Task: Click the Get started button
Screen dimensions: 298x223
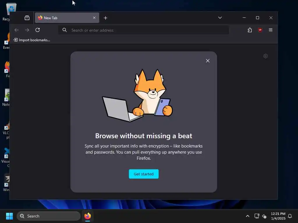Action: pyautogui.click(x=144, y=174)
